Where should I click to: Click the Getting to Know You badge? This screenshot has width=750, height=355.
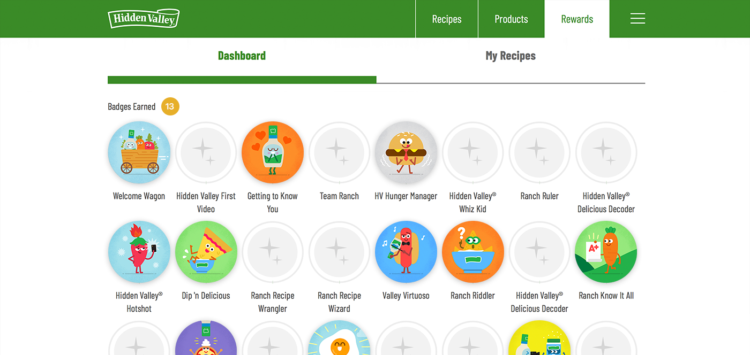(273, 152)
